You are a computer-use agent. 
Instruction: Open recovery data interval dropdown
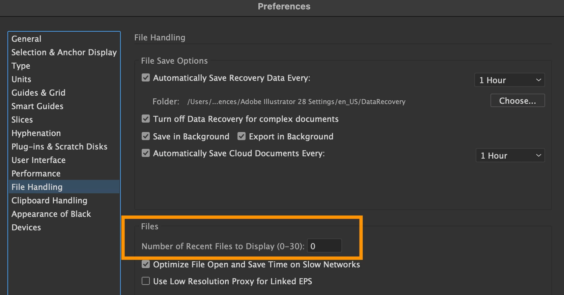coord(509,80)
